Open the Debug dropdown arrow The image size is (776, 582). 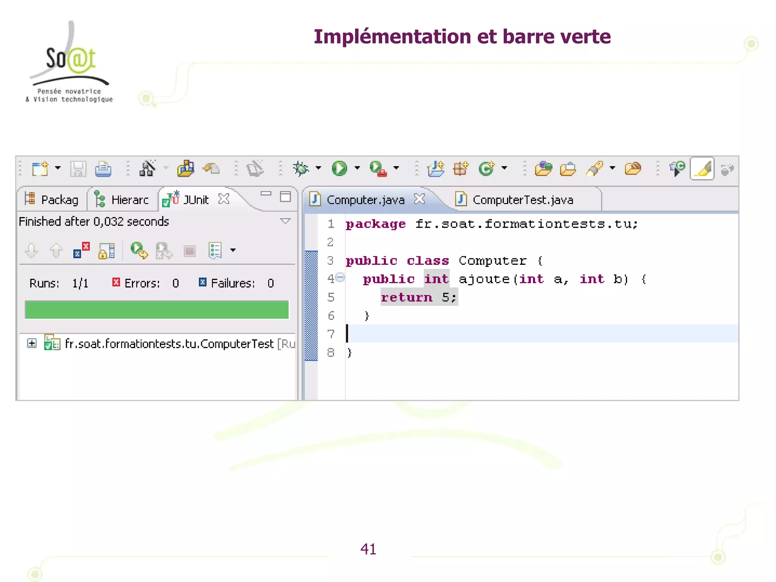click(x=318, y=167)
